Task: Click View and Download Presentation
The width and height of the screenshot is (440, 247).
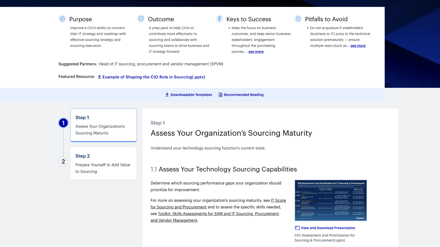Action: (x=328, y=228)
